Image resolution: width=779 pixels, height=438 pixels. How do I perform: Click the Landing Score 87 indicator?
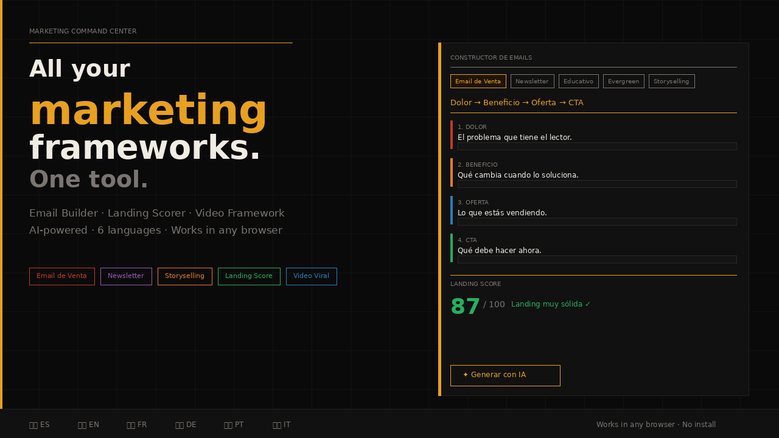[465, 306]
